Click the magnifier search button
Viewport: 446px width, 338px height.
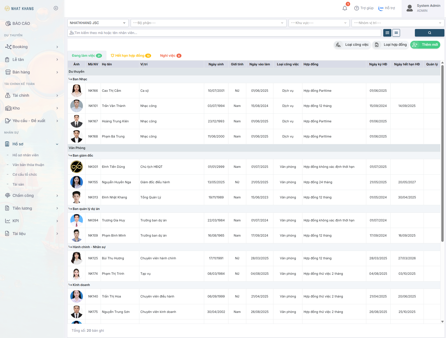[429, 33]
